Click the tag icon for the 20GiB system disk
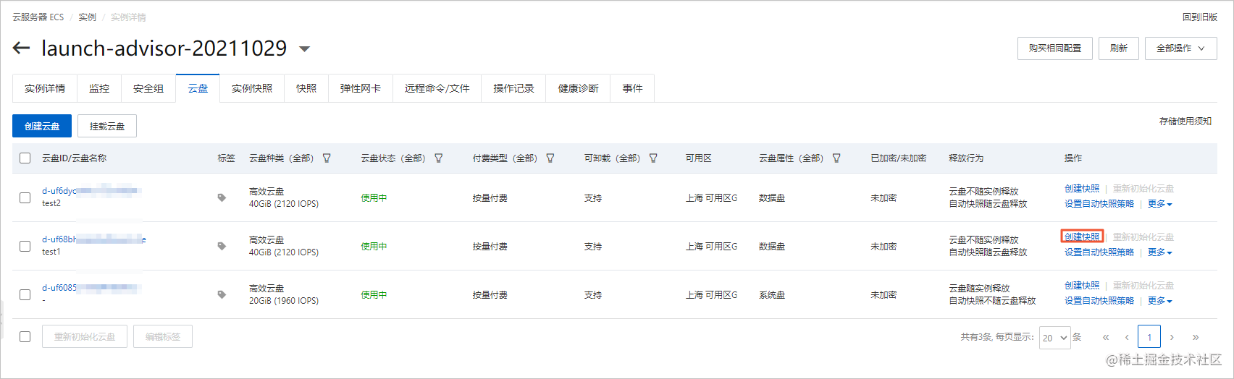 222,294
